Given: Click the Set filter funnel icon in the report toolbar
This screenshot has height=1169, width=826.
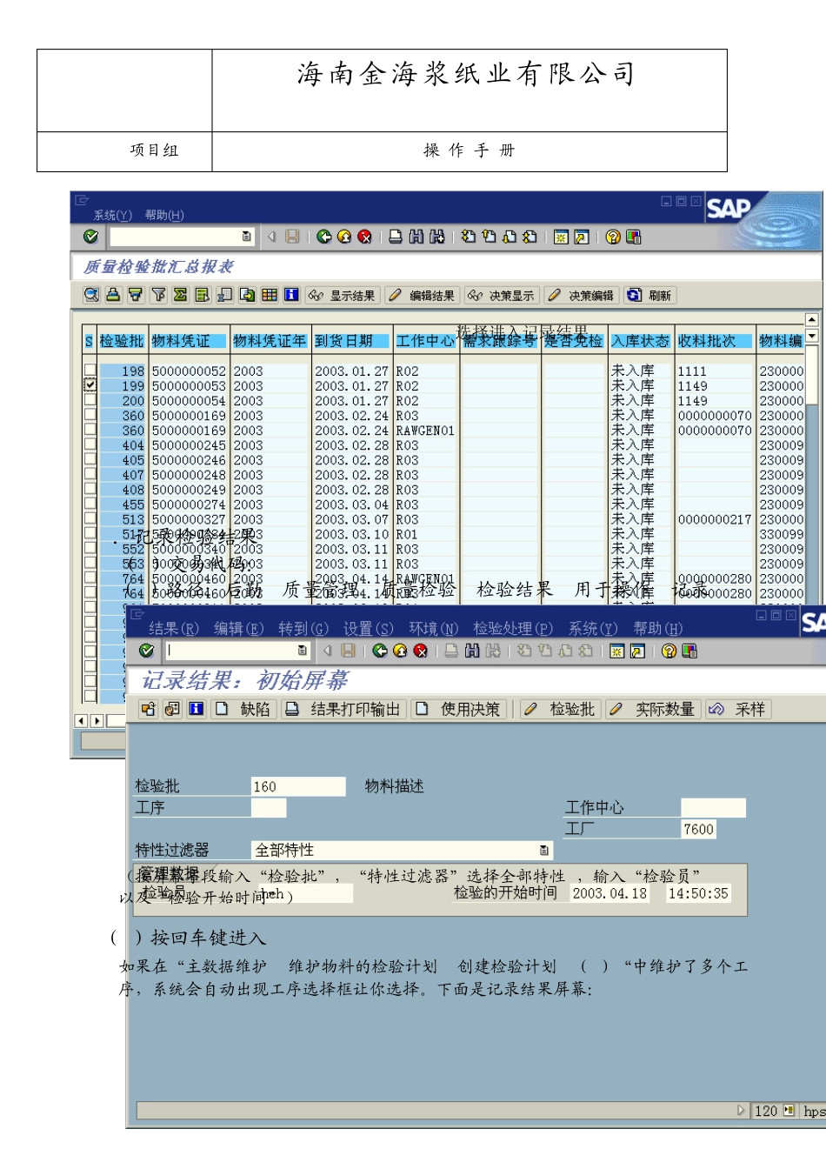Looking at the screenshot, I should pos(158,295).
